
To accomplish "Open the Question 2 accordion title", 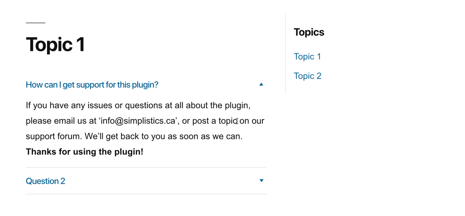I will [45, 181].
